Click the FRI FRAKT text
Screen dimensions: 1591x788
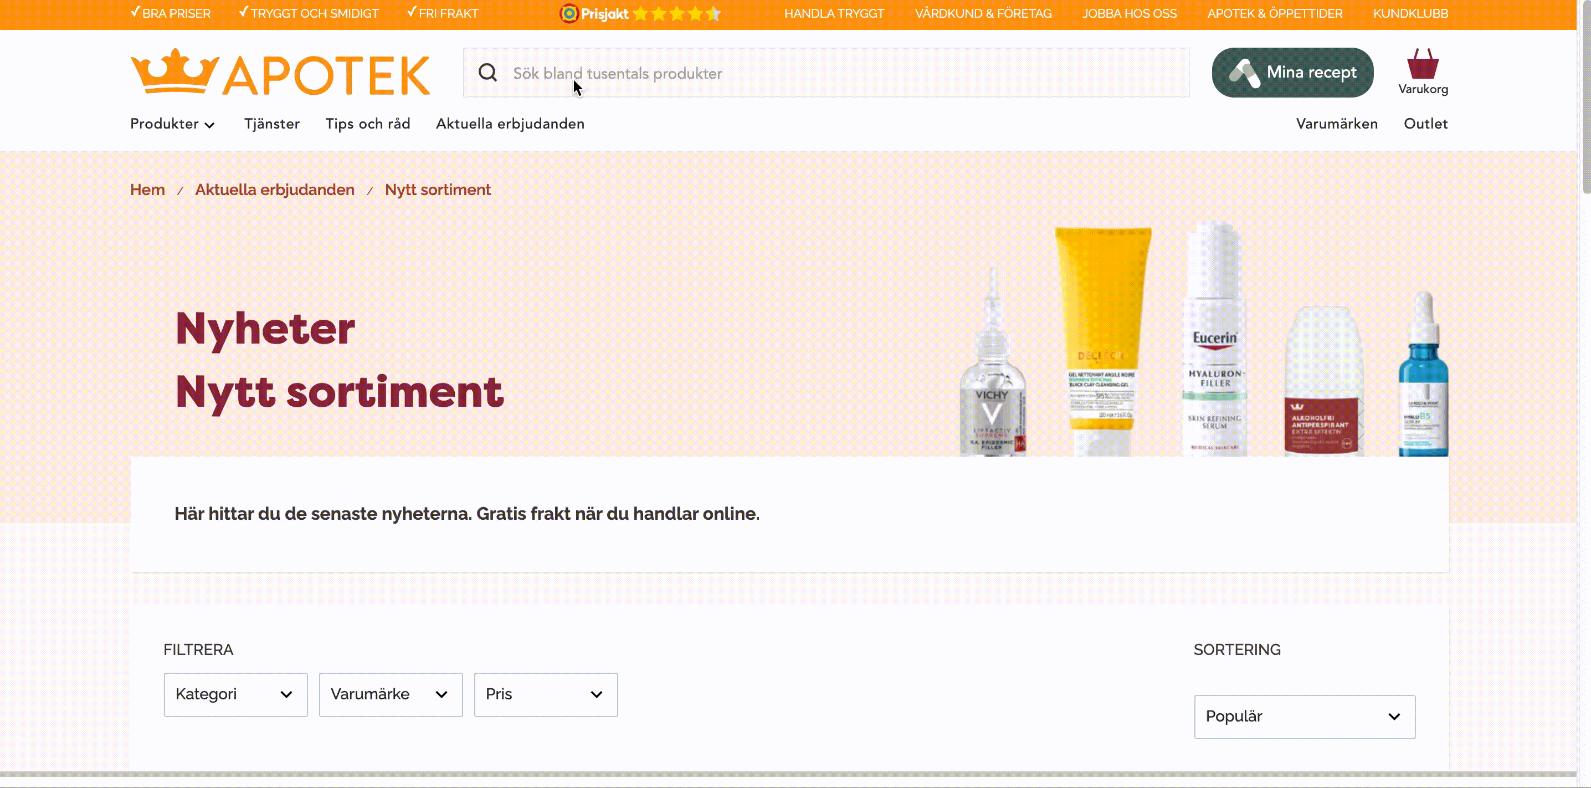pos(448,14)
